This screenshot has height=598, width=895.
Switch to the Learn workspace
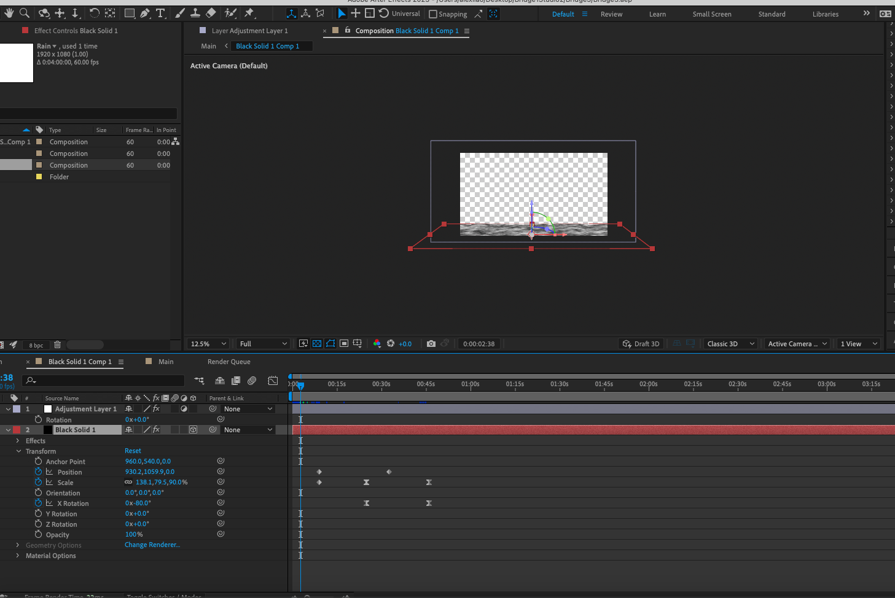tap(657, 14)
